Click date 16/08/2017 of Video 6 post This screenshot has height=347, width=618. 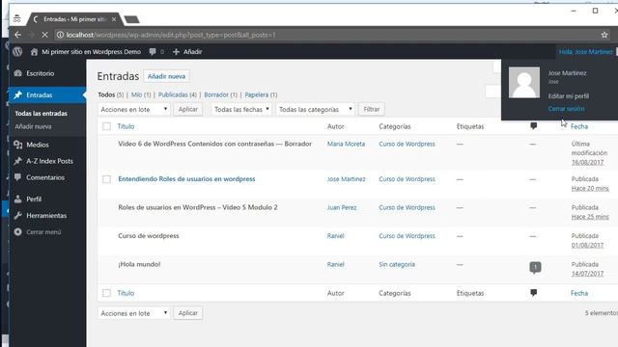tap(587, 162)
